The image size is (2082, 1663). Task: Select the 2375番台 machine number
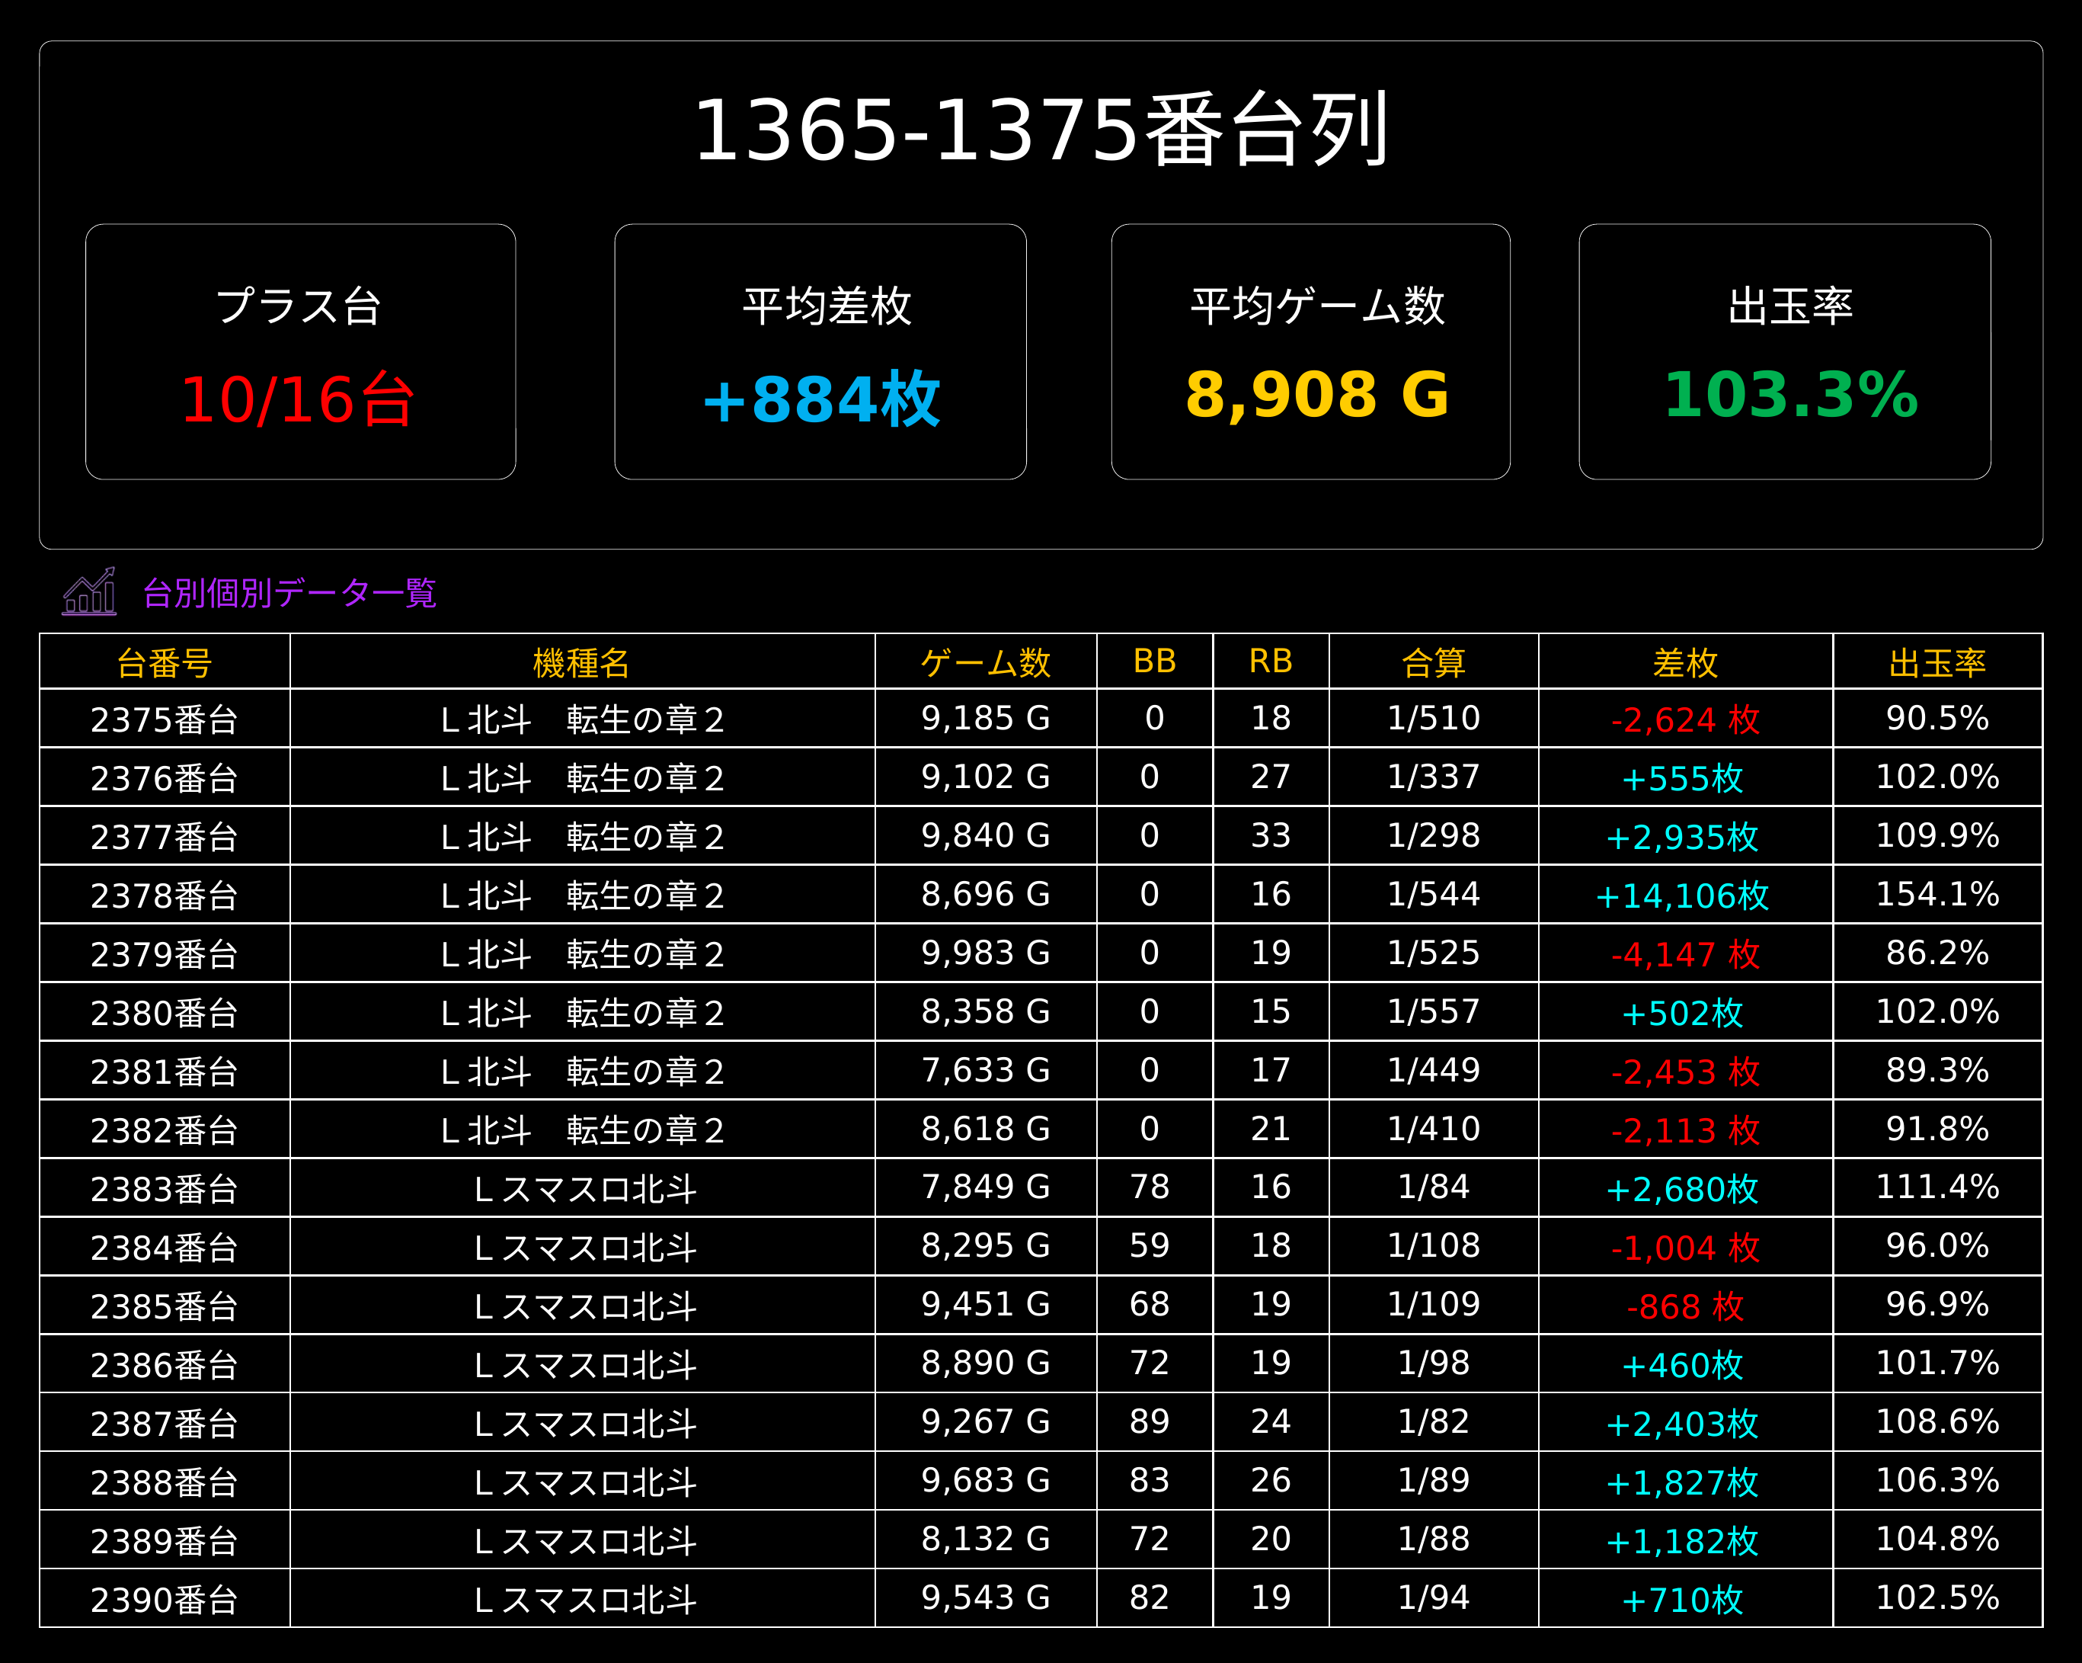tap(165, 719)
